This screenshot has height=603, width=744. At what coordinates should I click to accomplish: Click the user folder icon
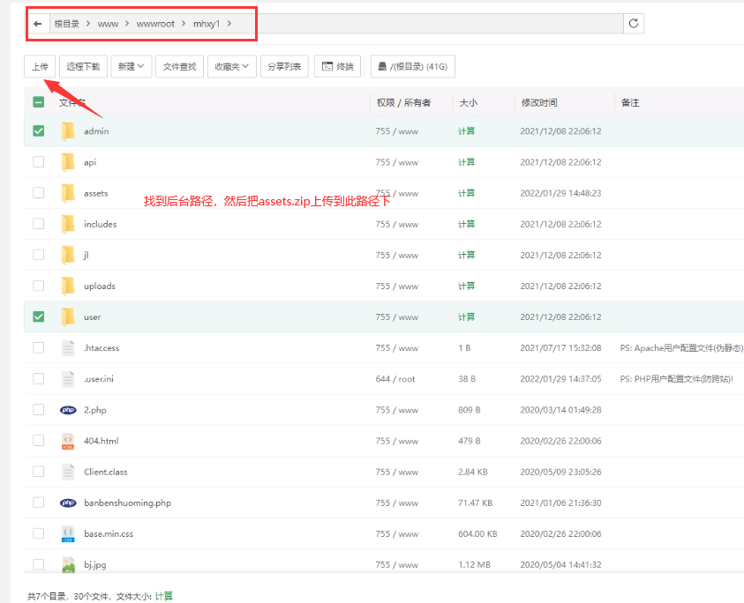coord(68,316)
